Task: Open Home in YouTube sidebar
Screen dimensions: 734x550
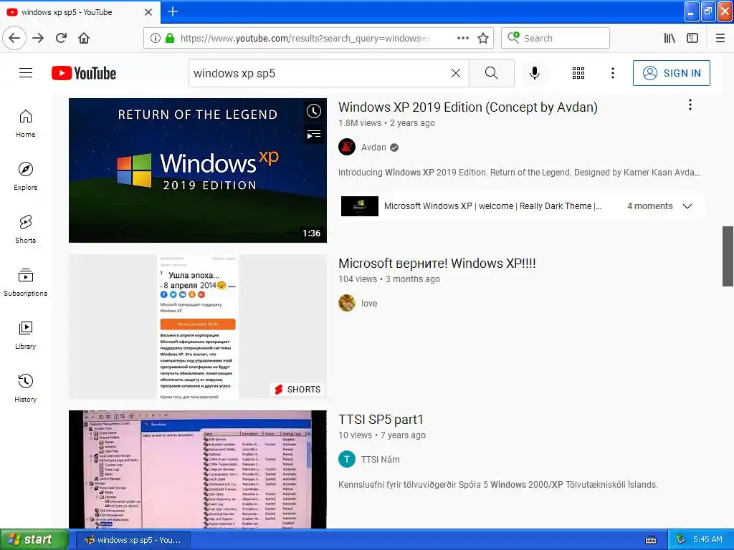Action: (26, 123)
